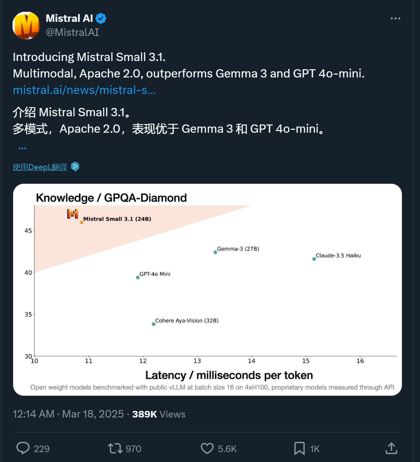
Task: Expand the truncated translation ellipsis
Action: pyautogui.click(x=22, y=148)
